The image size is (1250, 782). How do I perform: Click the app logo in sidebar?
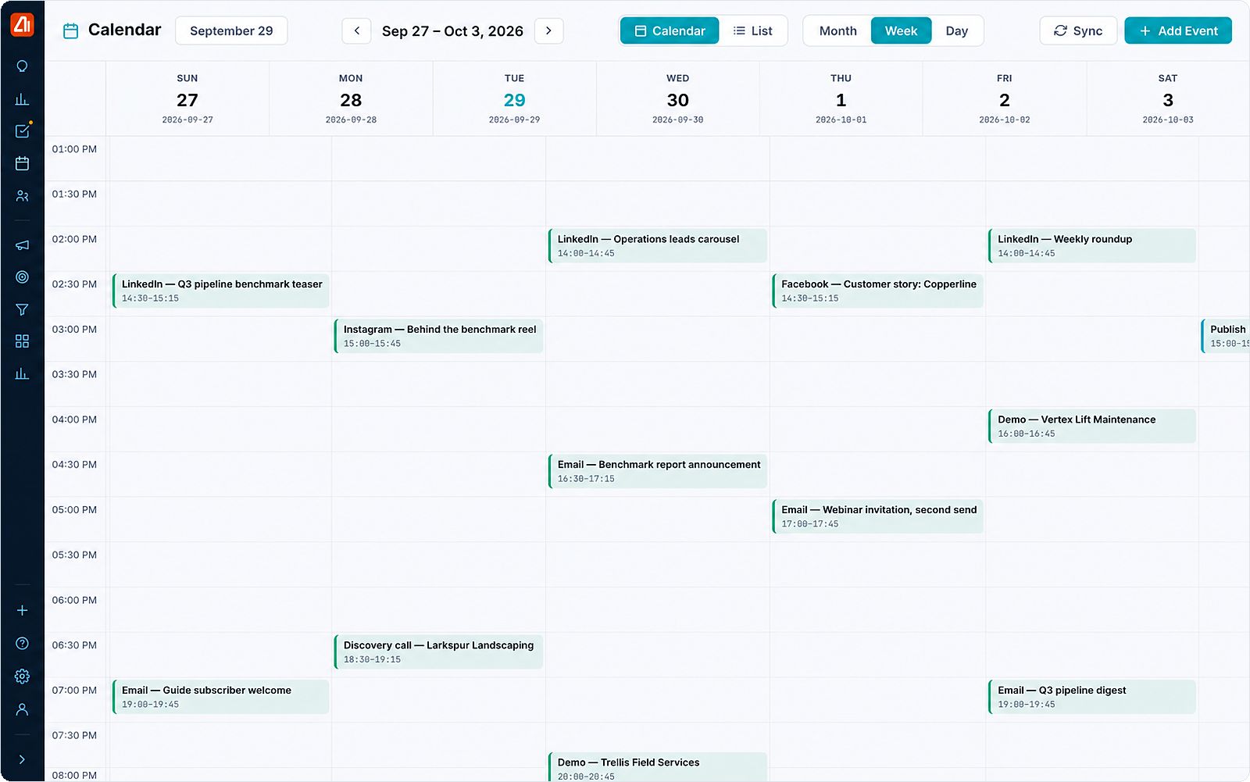[x=22, y=25]
